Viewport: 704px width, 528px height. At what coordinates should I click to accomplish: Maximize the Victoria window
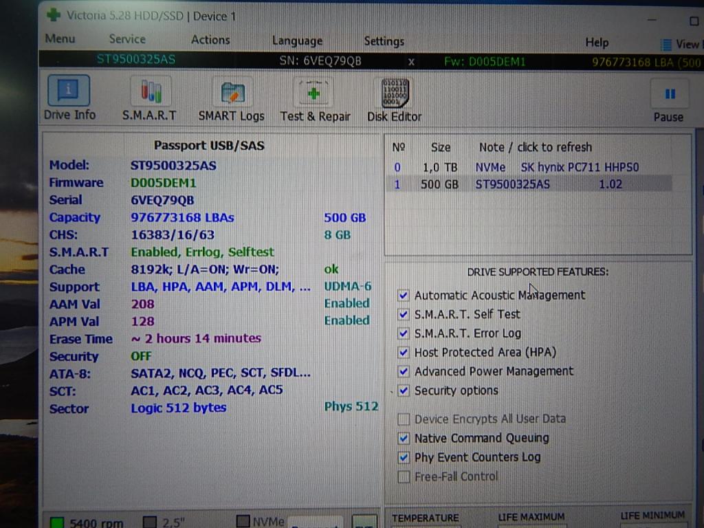[694, 21]
